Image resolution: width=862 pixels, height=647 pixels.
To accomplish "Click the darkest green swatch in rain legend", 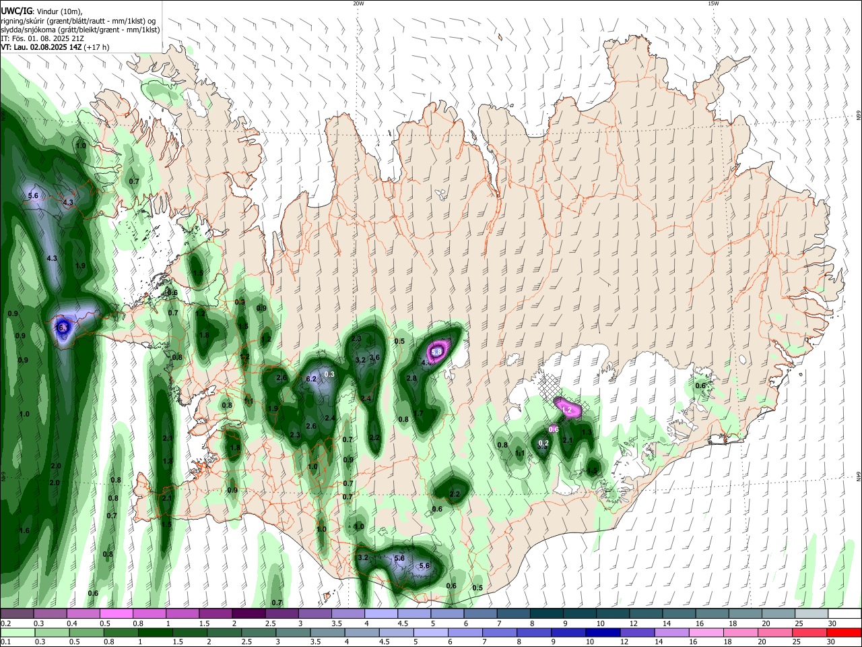I will pos(155,633).
